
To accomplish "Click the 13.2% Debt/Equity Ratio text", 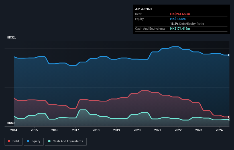I will (x=187, y=24).
